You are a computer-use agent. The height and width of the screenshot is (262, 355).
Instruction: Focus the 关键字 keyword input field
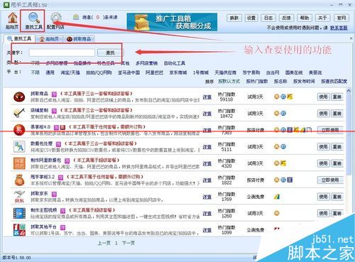pos(62,53)
